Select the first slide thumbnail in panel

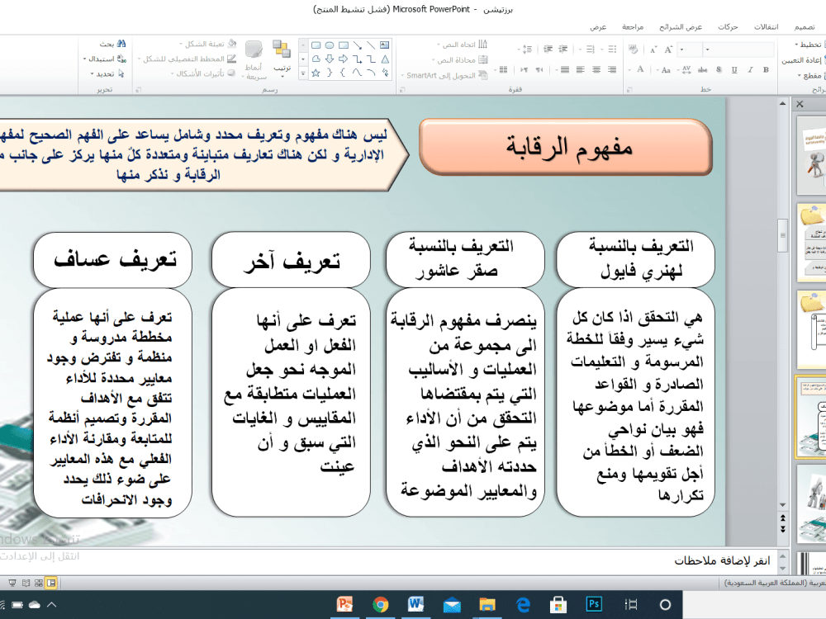[x=812, y=156]
